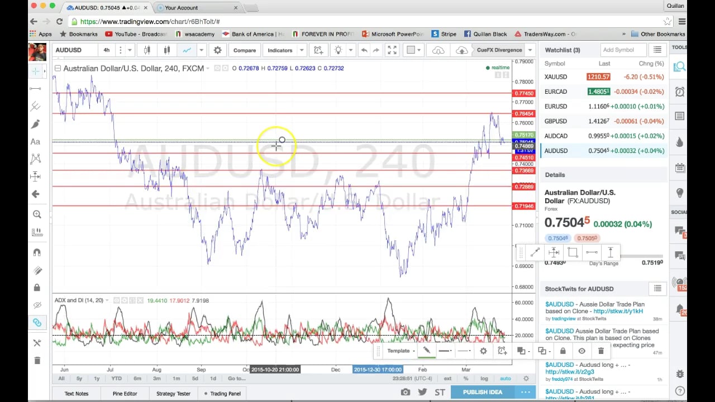Load chart layout from cloud
The height and width of the screenshot is (402, 715).
438,50
